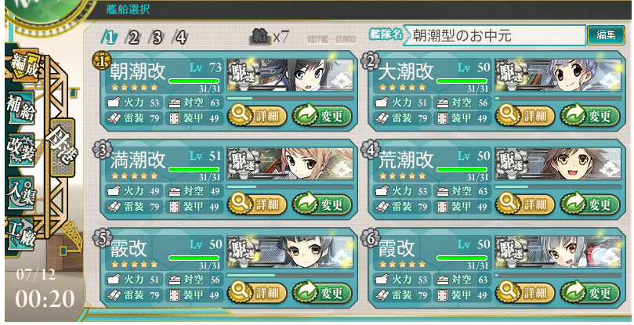Screen dimensions: 634x325
Task: Click 変更 to swap 荒潮改
Action: (590, 205)
